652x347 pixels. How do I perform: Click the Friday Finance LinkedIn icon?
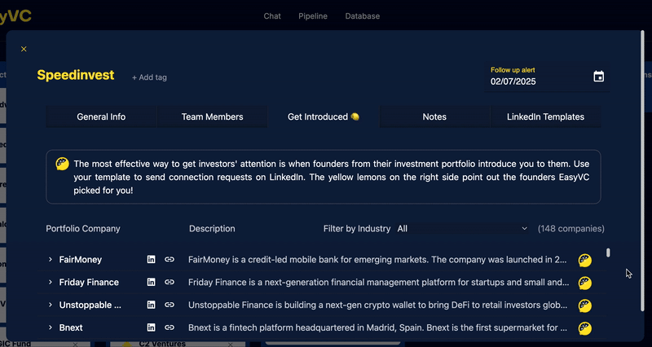point(152,282)
